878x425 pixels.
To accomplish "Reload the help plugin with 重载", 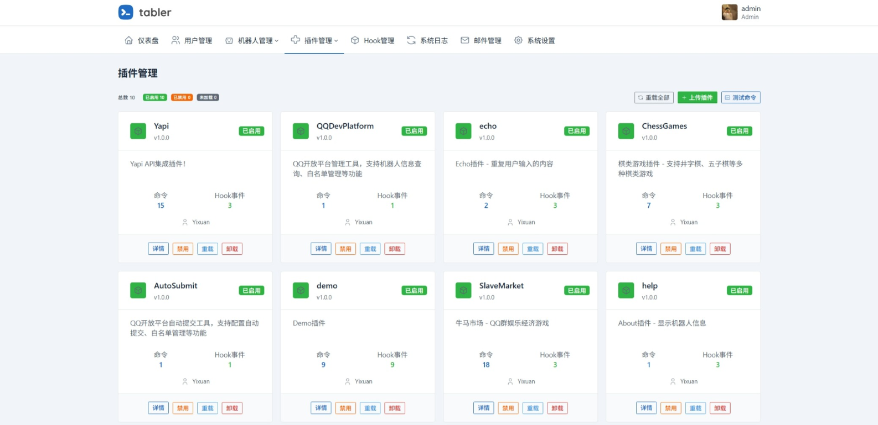I will coord(696,408).
